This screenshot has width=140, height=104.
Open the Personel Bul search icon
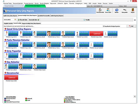(x=100, y=10)
